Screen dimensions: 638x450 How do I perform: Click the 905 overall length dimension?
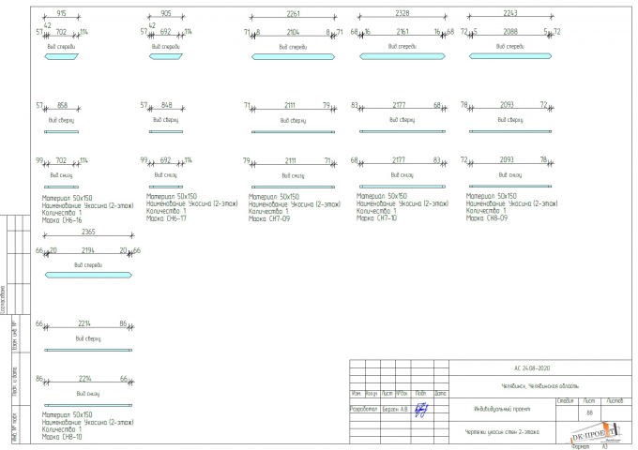click(166, 13)
